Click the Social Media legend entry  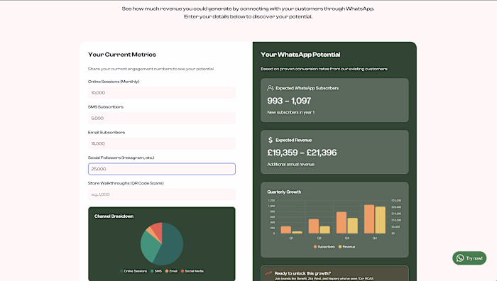pos(192,271)
